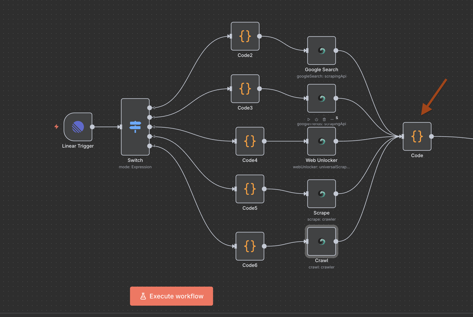Click the 'Crawl' label
473x317 pixels.
click(x=321, y=260)
